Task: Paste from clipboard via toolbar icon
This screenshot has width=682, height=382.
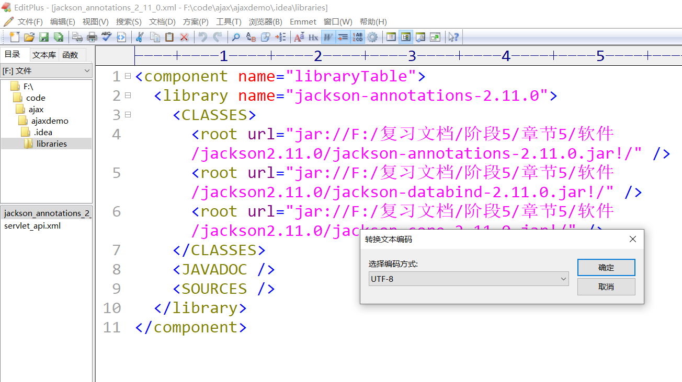Action: pyautogui.click(x=169, y=37)
